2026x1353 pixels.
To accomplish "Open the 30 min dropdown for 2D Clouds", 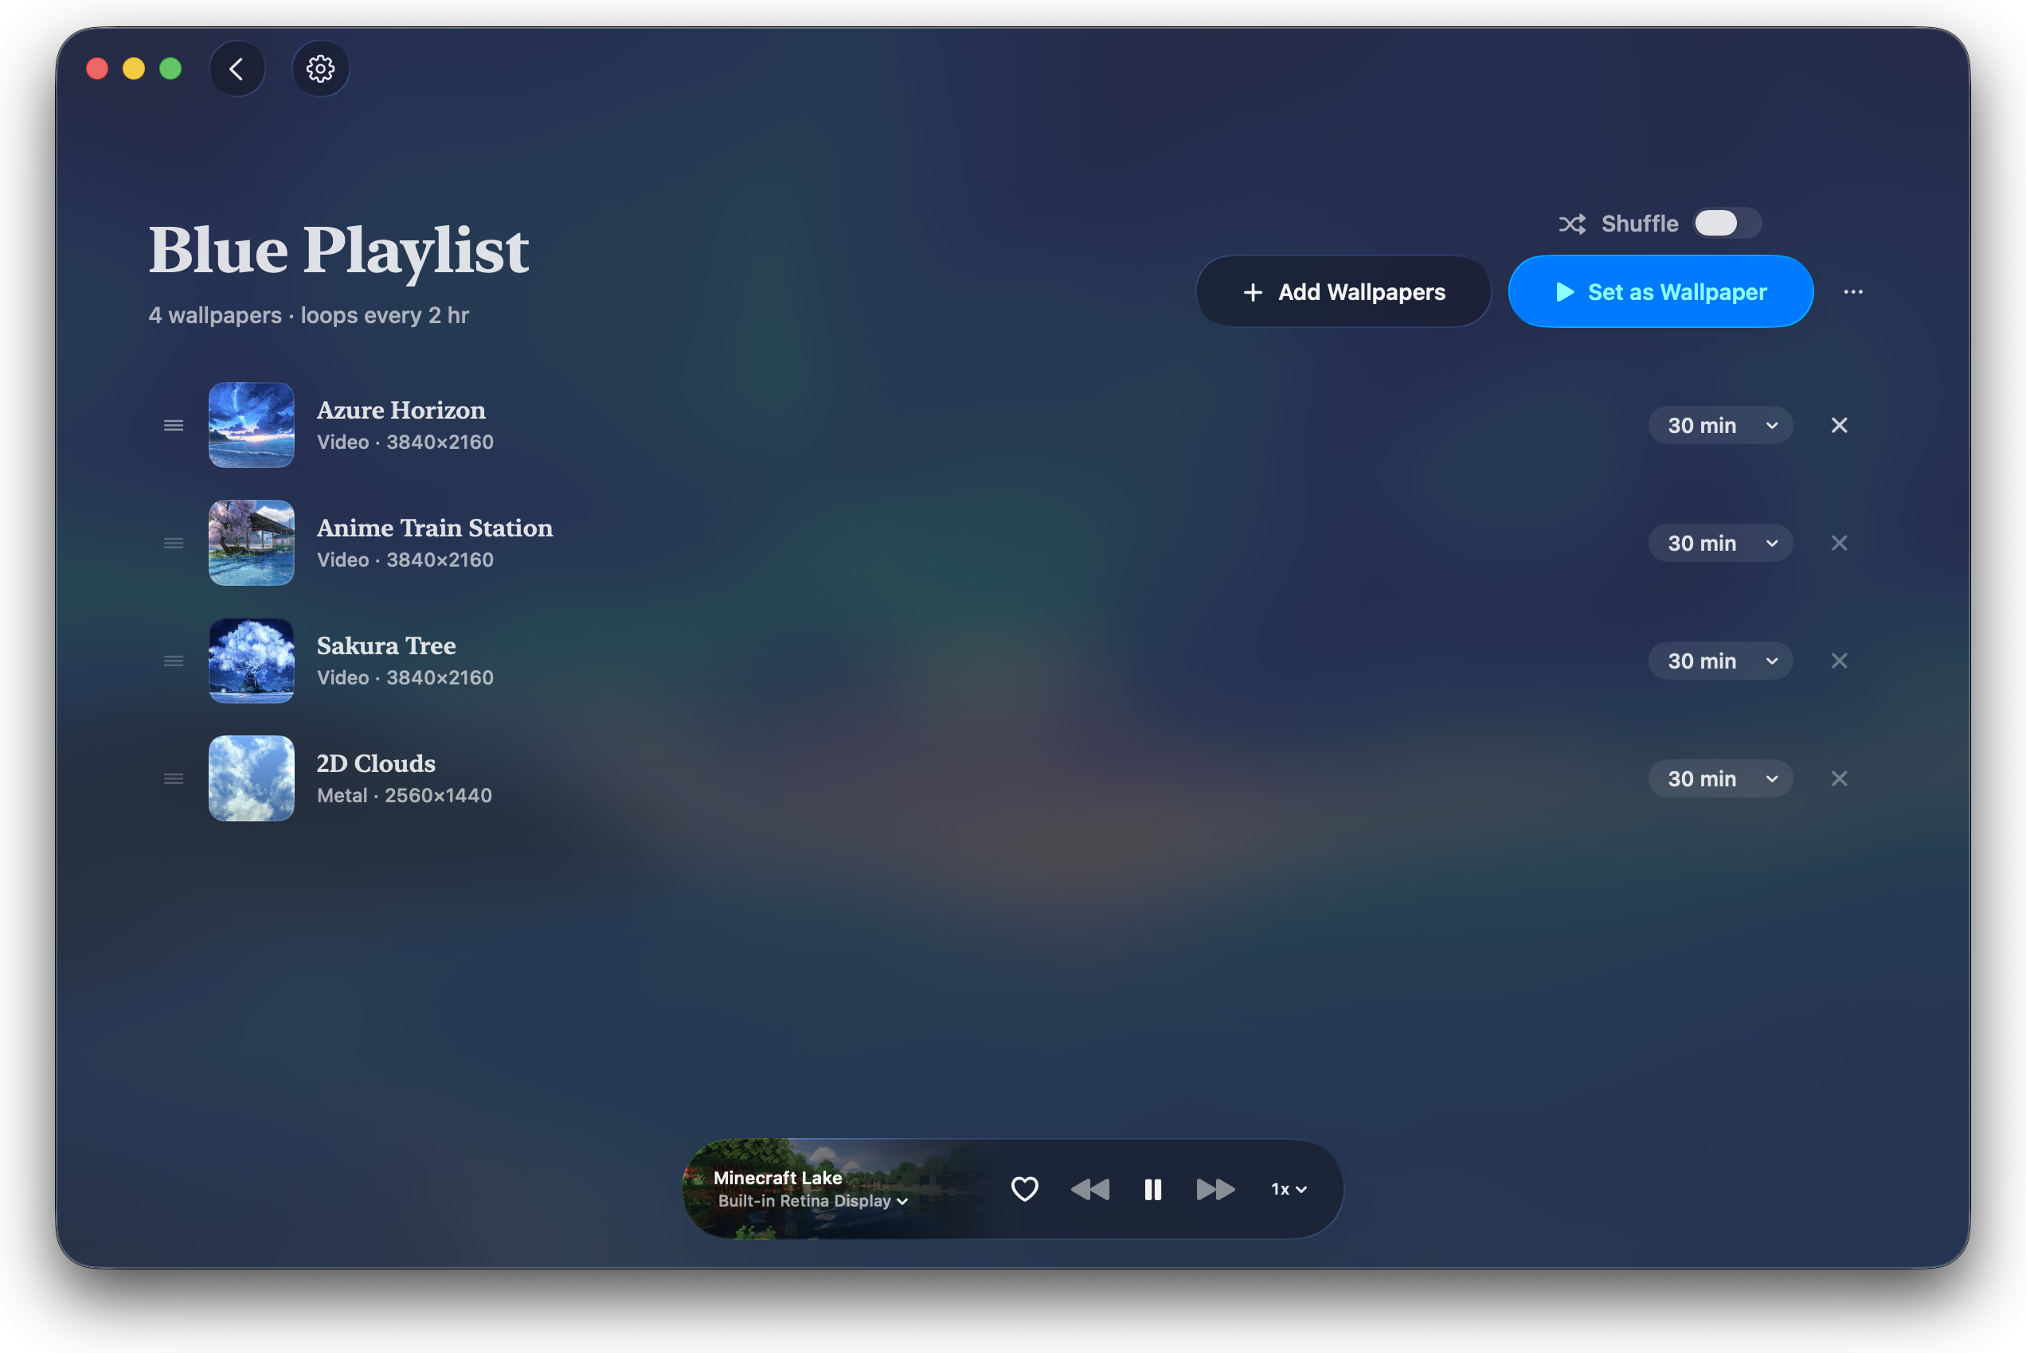I will pos(1719,778).
